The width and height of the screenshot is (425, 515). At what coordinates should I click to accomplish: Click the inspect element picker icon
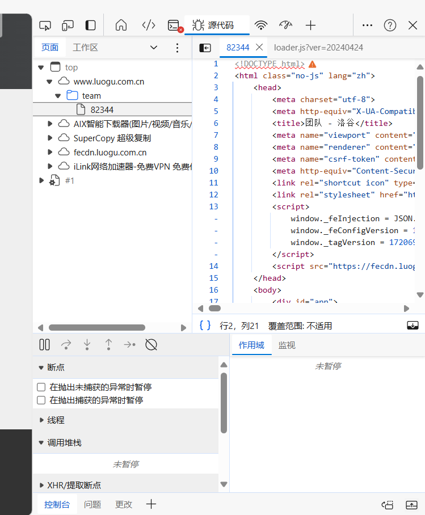45,25
